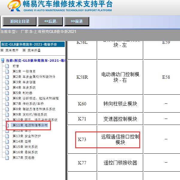
Task: Click cell 远程通信接口控制模块
Action: 120,140
